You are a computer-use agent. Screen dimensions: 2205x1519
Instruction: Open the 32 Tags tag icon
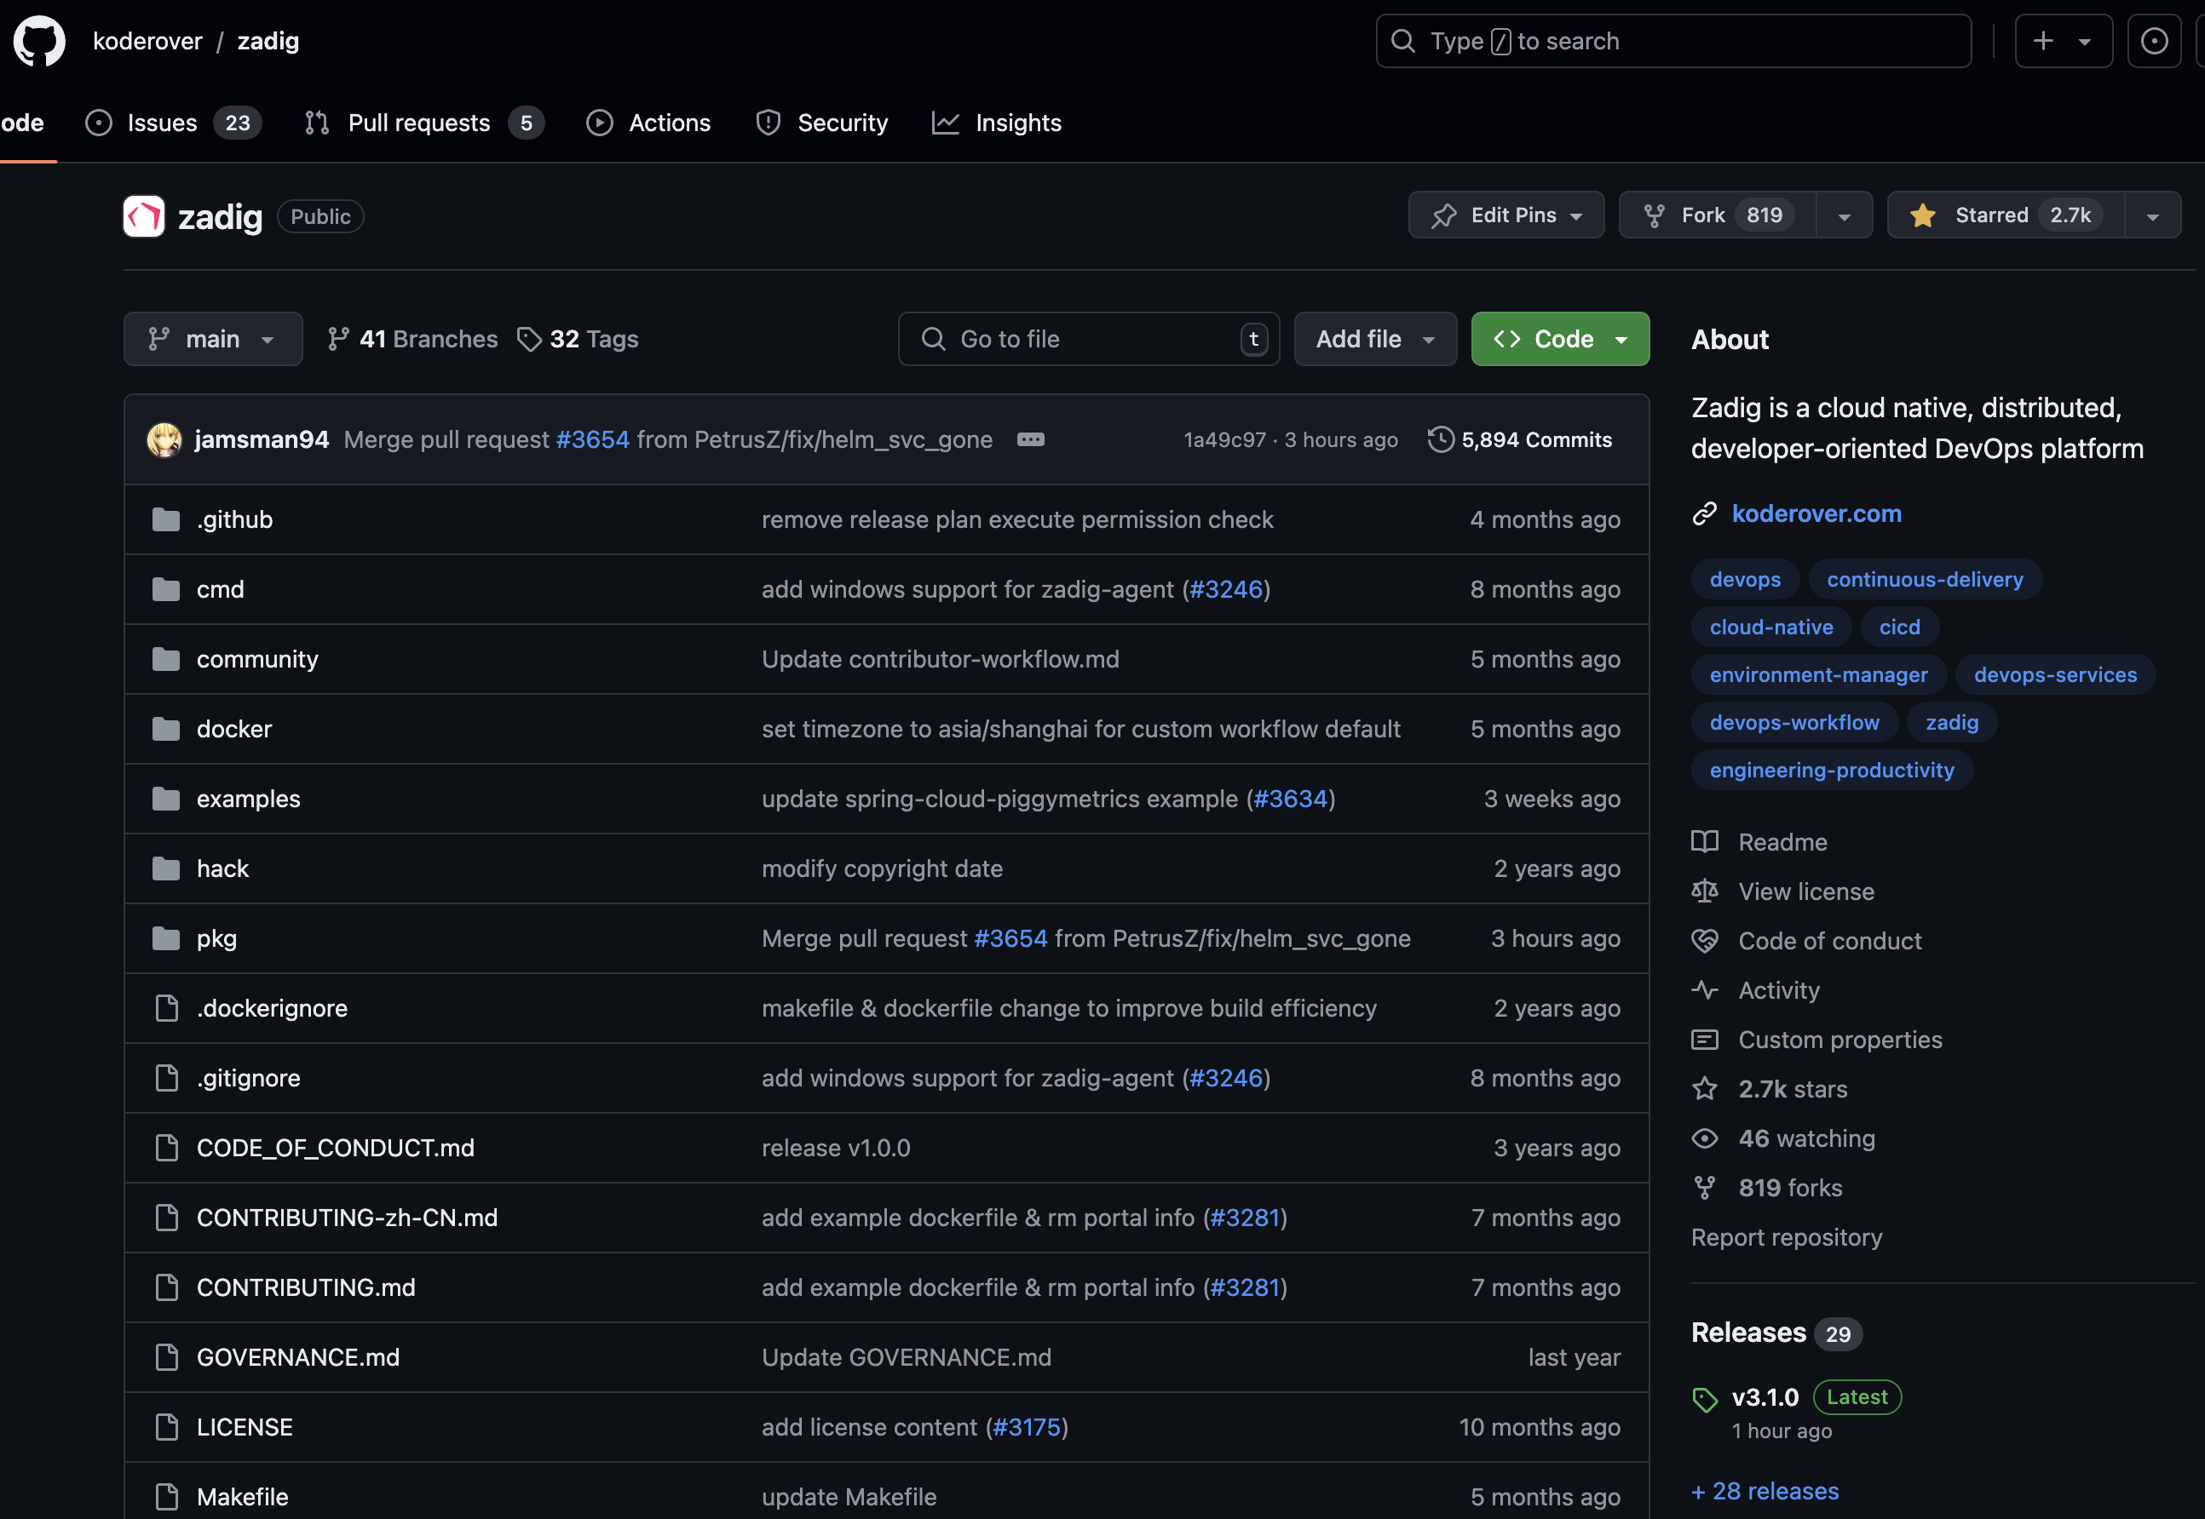point(528,339)
